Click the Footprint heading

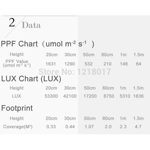[x=17, y=108]
